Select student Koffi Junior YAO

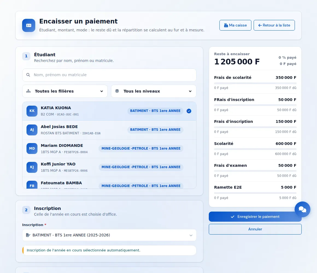coord(109,167)
